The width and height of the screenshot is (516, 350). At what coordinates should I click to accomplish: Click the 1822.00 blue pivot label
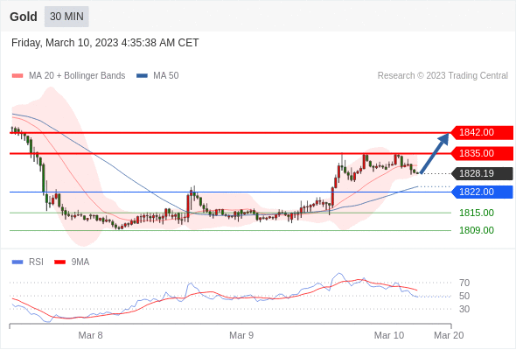(x=482, y=192)
